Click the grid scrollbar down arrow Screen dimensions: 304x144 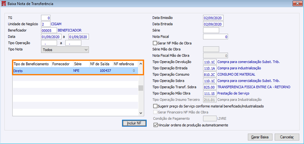141,113
